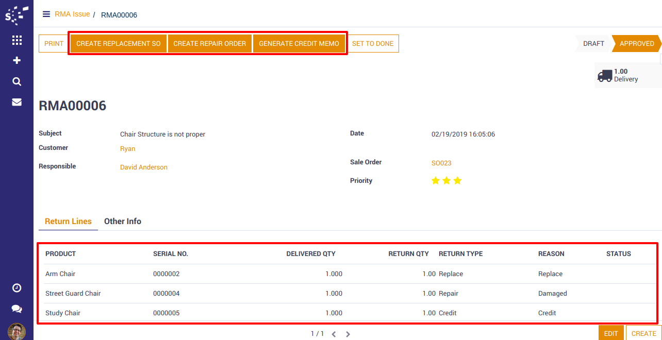662x340 pixels.
Task: Click Create Replacement SO button
Action: 119,44
